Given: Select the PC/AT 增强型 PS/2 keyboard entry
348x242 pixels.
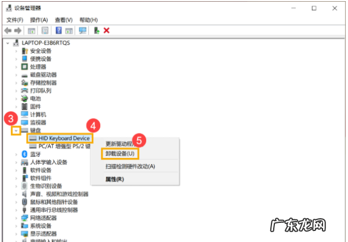Looking at the screenshot, I should tap(64, 146).
